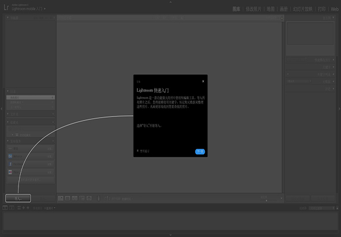Hide the right panel group arrow

pyautogui.click(x=340, y=108)
